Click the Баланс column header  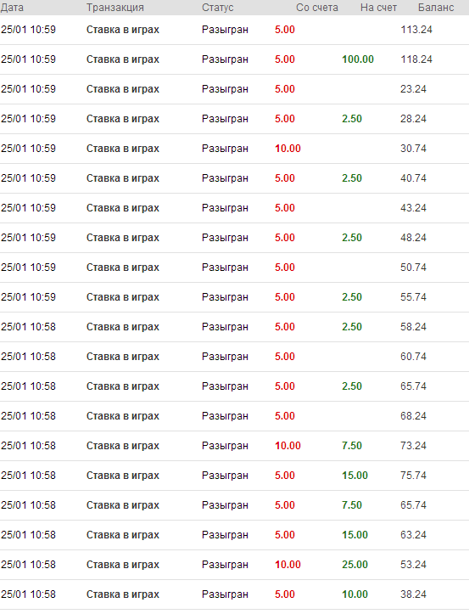pos(436,8)
